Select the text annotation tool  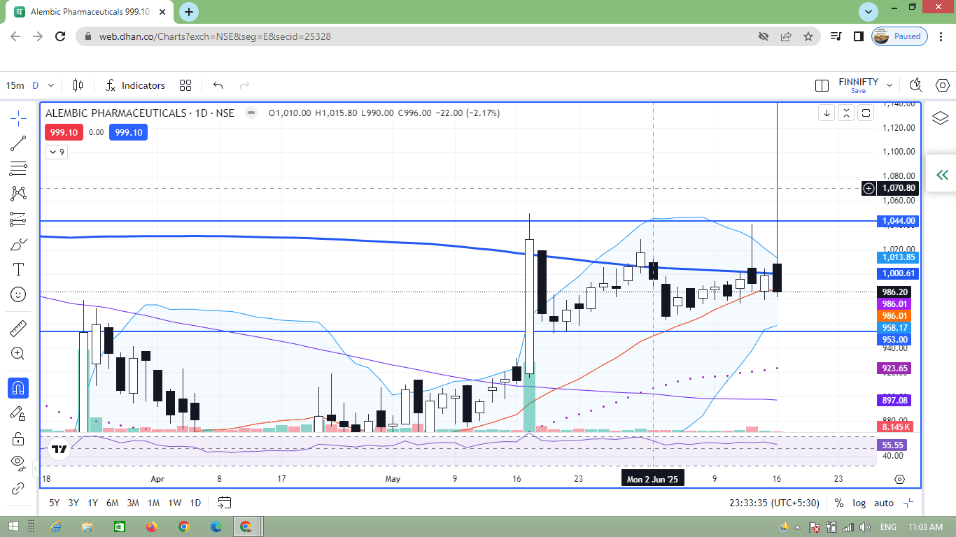coord(18,269)
